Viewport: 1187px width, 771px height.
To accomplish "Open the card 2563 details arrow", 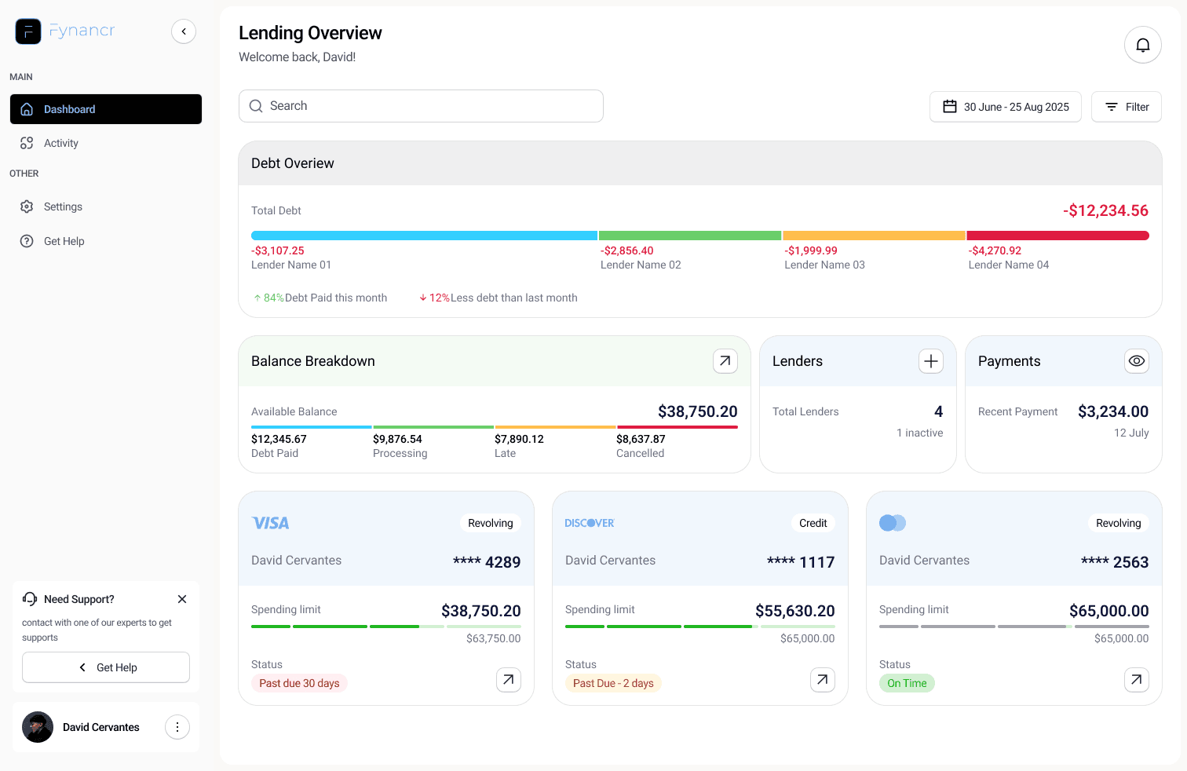I will coord(1136,680).
